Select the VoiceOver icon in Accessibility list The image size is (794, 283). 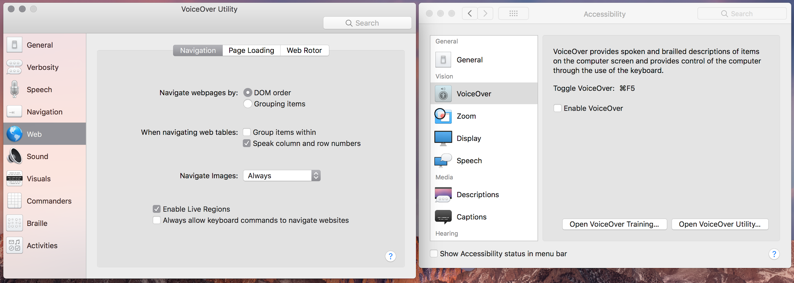tap(443, 94)
